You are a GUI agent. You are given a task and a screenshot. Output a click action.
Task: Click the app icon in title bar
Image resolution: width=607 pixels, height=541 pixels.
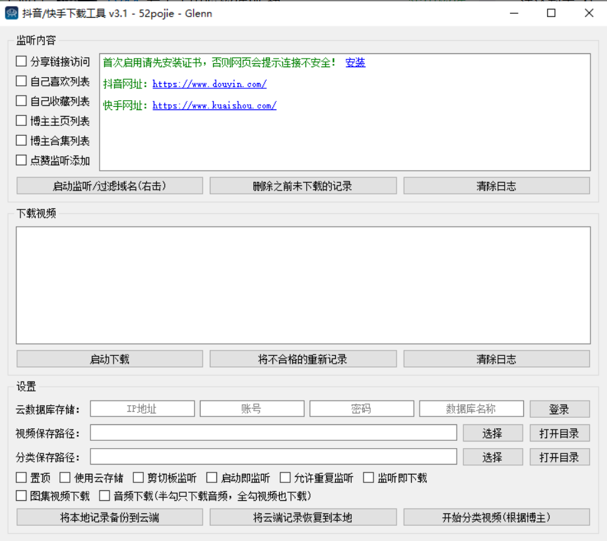[x=12, y=13]
